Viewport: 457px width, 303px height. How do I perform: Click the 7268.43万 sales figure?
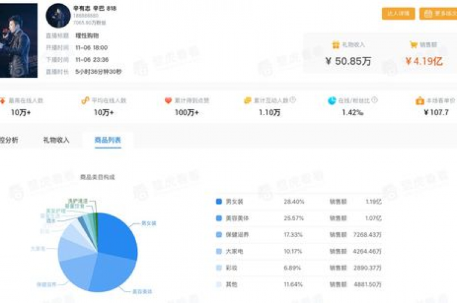(x=367, y=235)
